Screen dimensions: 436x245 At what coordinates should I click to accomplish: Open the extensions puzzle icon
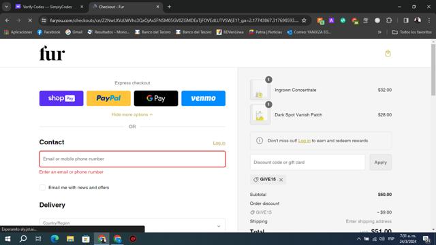(389, 20)
